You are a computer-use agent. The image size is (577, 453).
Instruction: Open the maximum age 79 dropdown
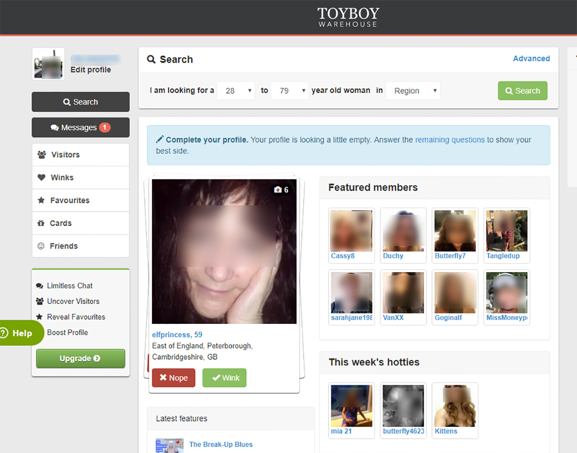(289, 91)
